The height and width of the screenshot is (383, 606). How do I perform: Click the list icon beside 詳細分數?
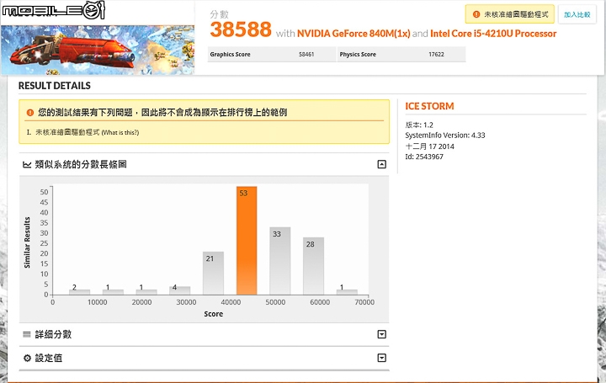27,334
